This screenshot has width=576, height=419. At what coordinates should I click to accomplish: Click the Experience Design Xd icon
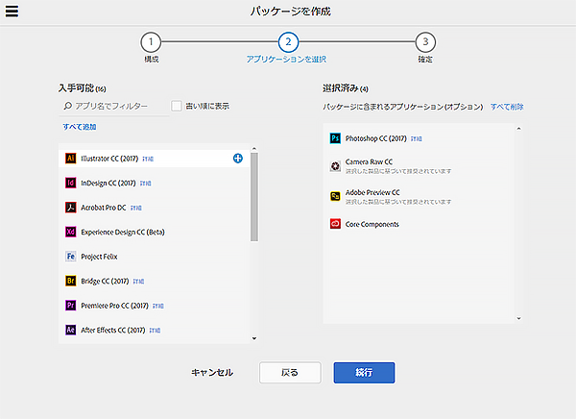[70, 232]
